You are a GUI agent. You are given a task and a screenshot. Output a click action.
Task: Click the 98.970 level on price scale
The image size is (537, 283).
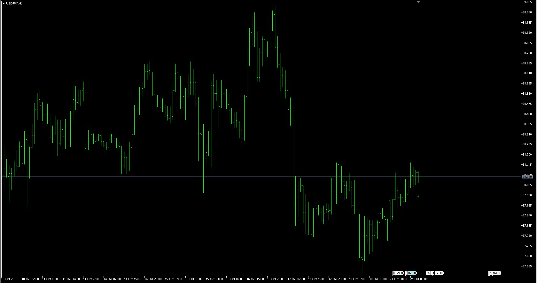tap(527, 12)
